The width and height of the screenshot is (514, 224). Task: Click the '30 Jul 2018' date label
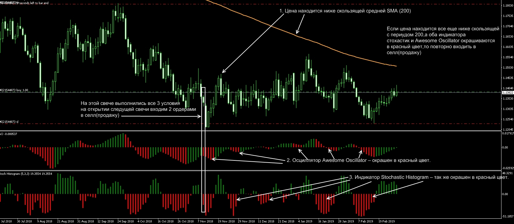(24, 221)
